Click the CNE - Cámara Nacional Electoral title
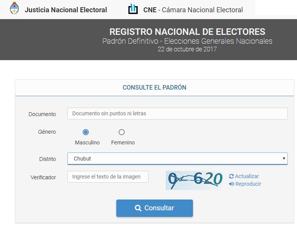The height and width of the screenshot is (226, 297). pos(193,10)
